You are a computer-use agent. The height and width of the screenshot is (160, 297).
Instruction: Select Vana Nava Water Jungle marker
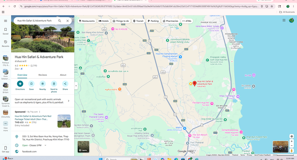pos(222,28)
